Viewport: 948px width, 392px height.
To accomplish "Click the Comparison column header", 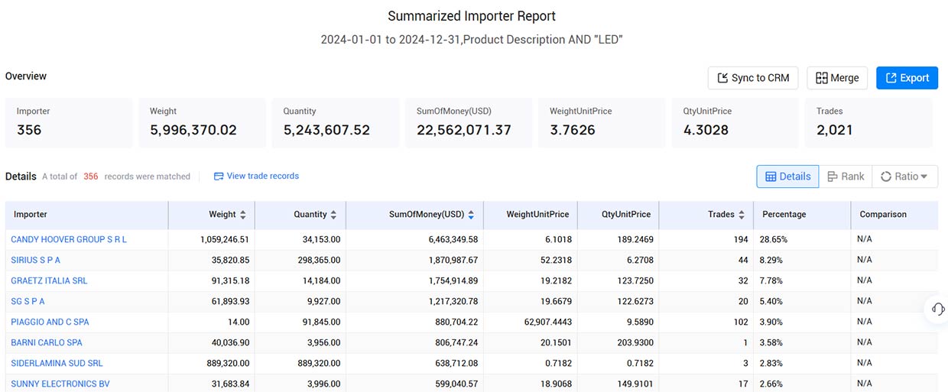I will click(894, 215).
